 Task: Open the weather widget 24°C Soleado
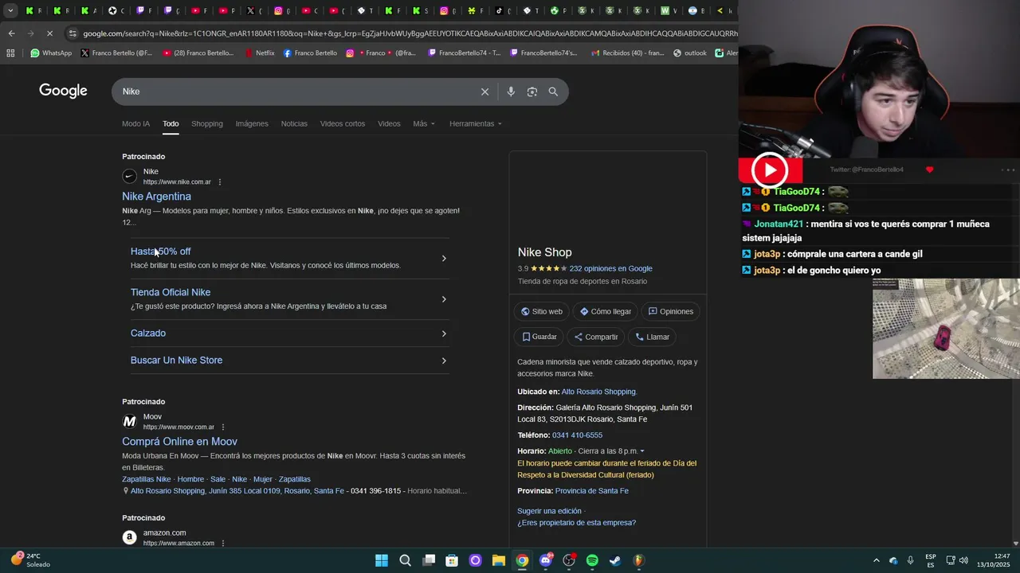pyautogui.click(x=30, y=560)
